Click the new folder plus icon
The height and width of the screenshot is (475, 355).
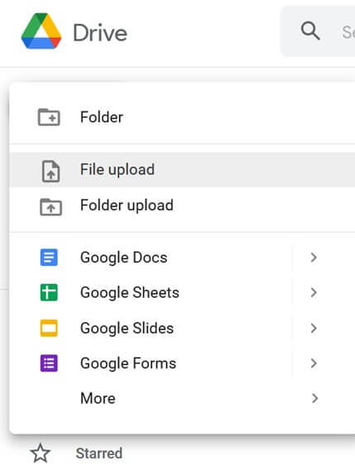pyautogui.click(x=49, y=117)
